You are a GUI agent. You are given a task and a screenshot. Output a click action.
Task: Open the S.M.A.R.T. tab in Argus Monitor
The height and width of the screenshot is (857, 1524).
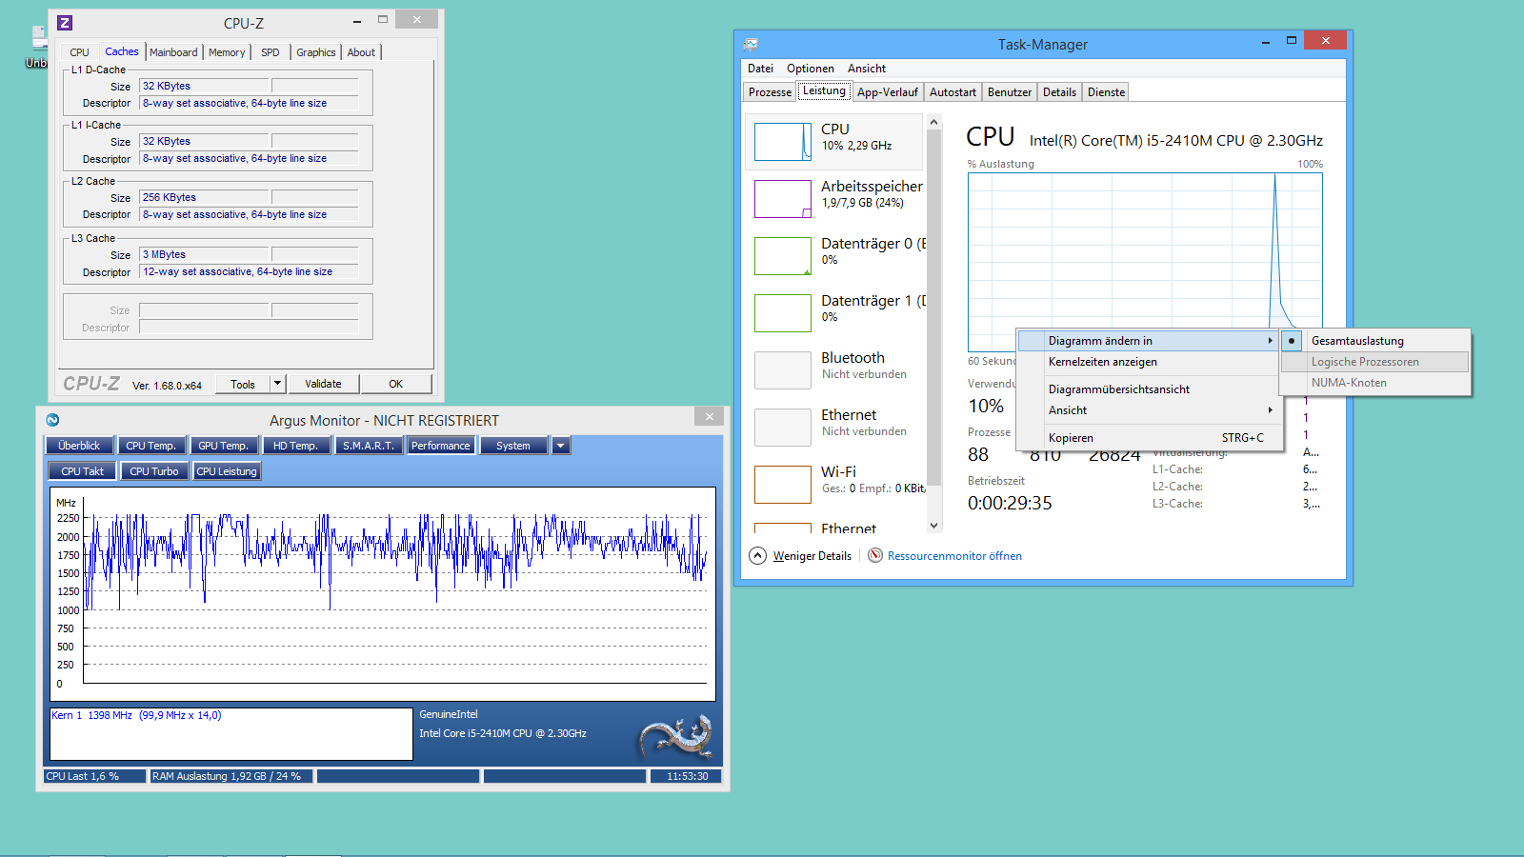tap(369, 446)
